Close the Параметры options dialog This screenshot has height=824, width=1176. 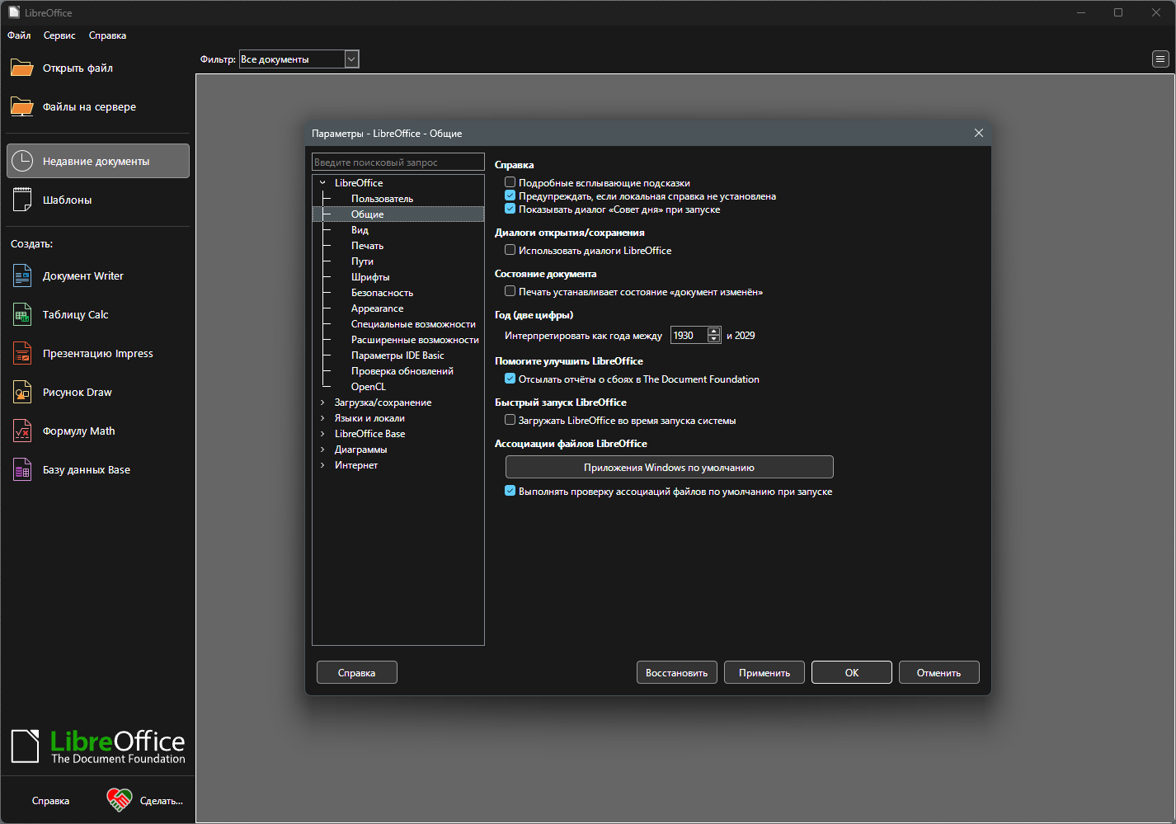click(x=979, y=133)
